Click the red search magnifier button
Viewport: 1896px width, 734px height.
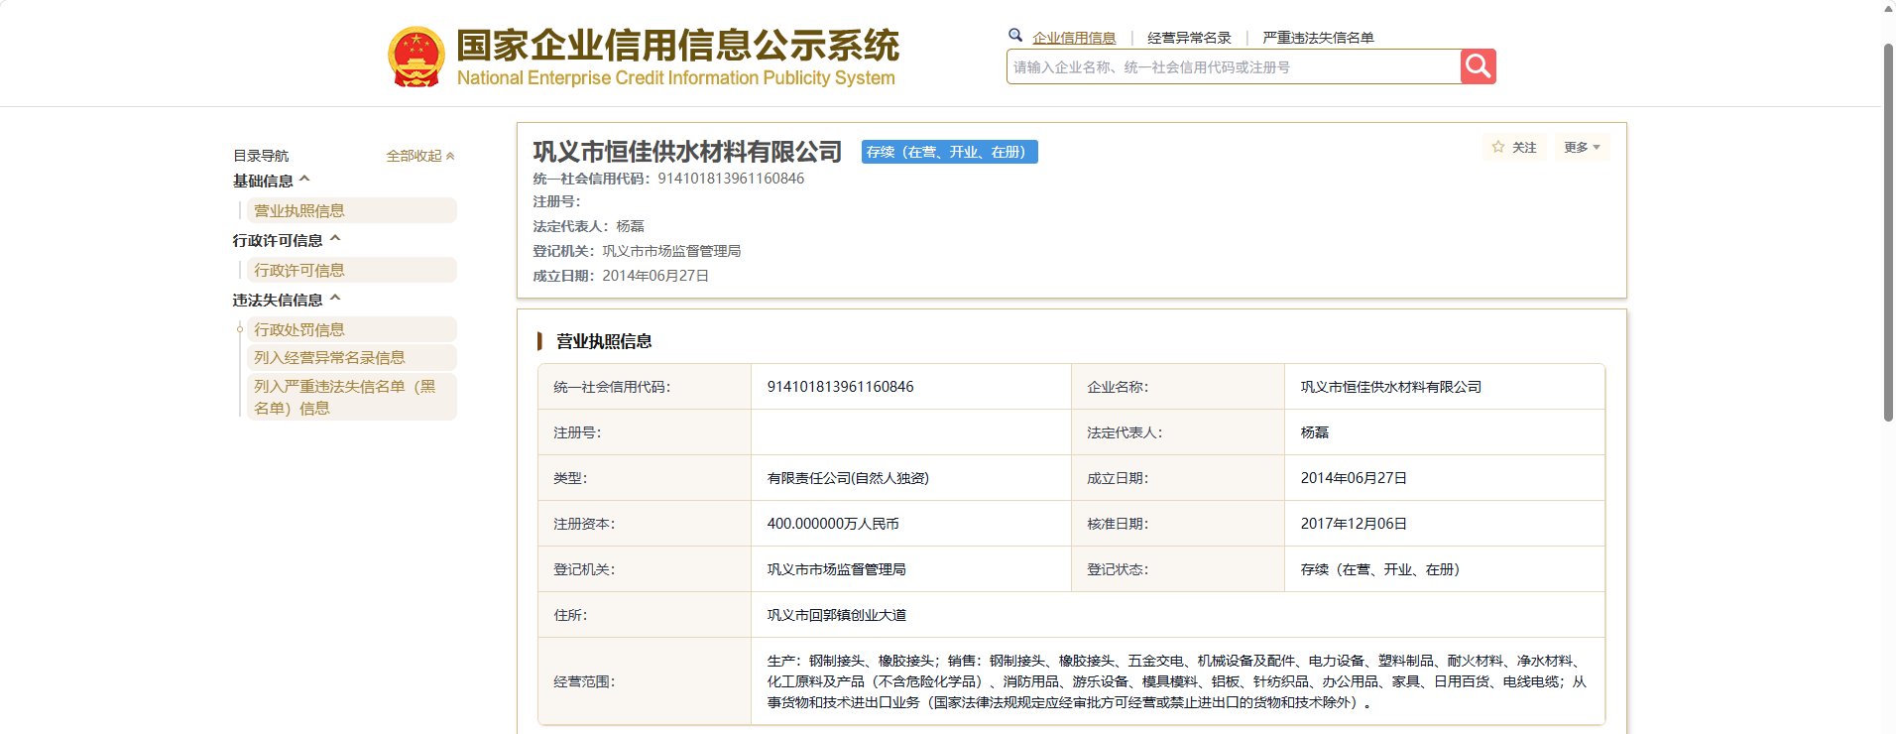click(1478, 66)
